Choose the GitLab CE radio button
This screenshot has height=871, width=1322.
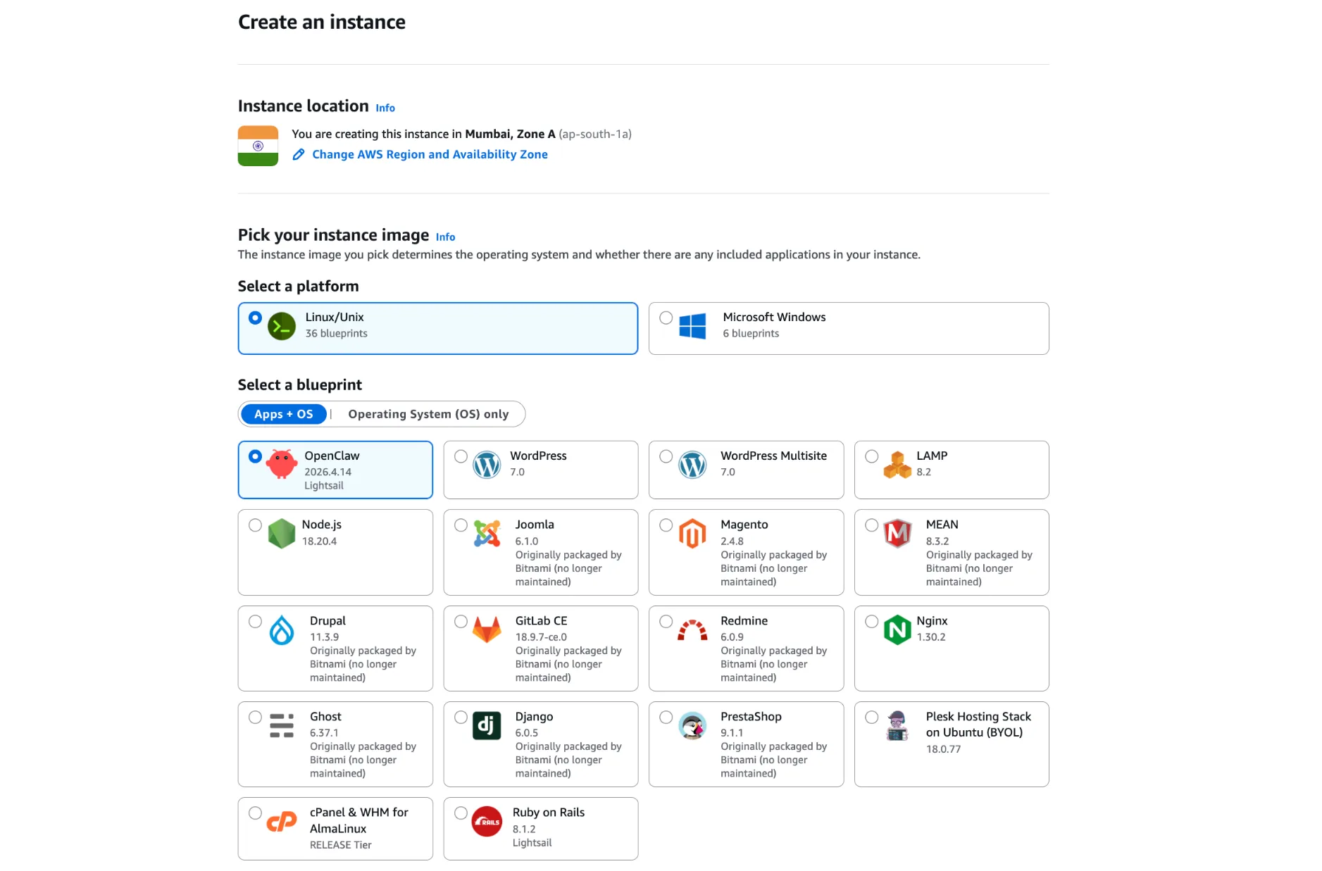(x=461, y=621)
